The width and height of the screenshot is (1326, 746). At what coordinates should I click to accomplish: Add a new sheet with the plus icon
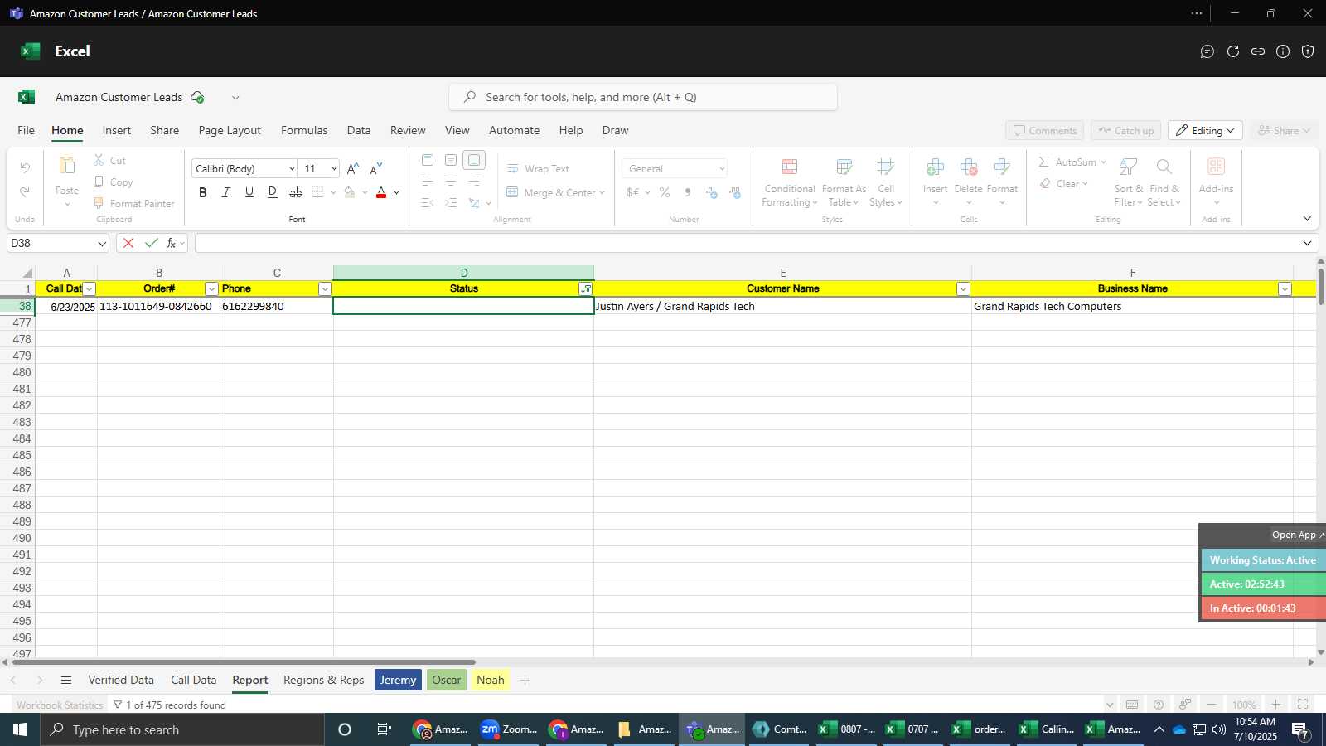pyautogui.click(x=525, y=680)
